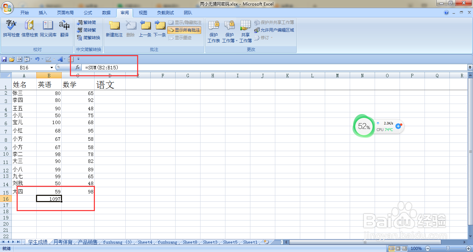The image size is (473, 252).
Task: Click 保护工作表 protect sheet
Action: coord(214,31)
